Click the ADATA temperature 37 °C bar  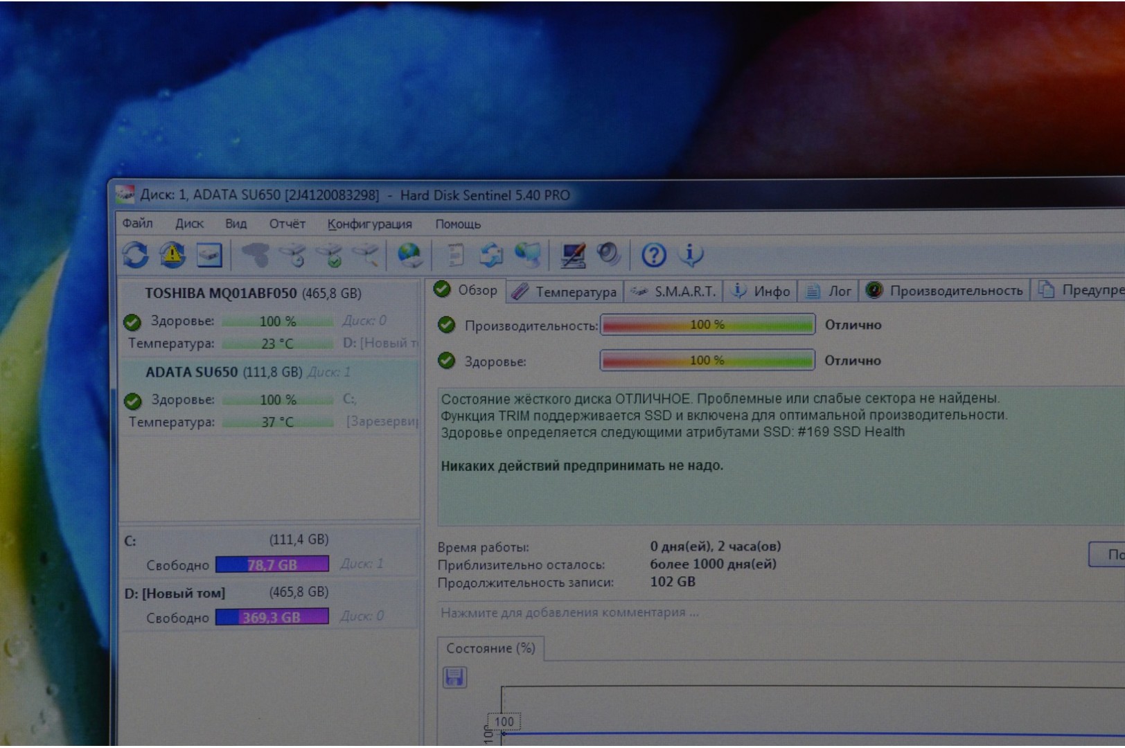pyautogui.click(x=277, y=422)
